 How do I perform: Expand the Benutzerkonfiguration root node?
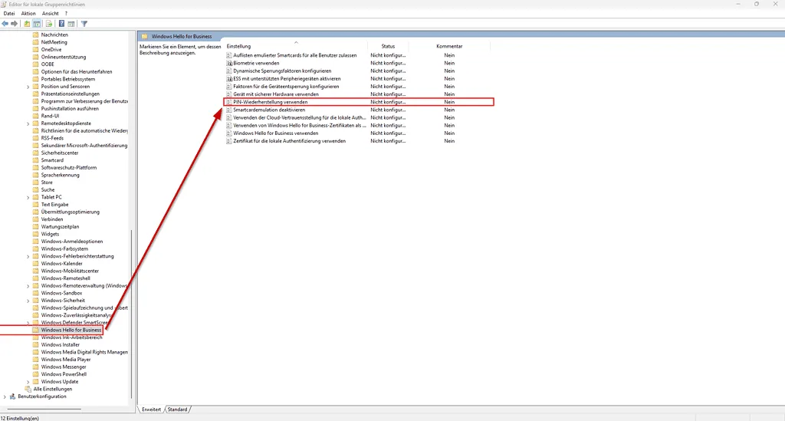[x=5, y=396]
